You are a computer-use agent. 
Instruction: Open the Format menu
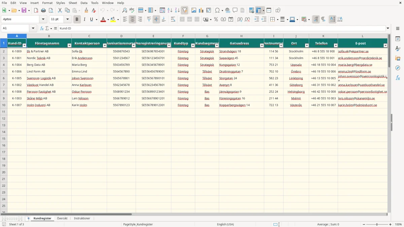pos(47,3)
